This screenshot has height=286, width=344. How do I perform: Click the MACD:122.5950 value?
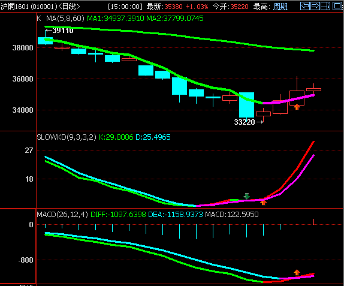pos(232,215)
